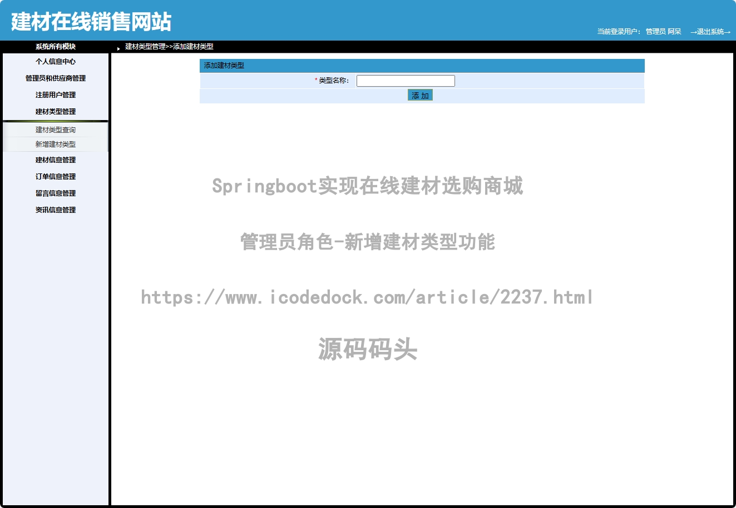Open 注册用户管理 sidebar section
Image resolution: width=736 pixels, height=508 pixels.
click(56, 95)
